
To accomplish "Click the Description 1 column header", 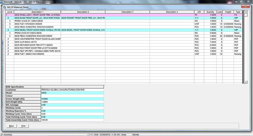I will click(37, 12).
